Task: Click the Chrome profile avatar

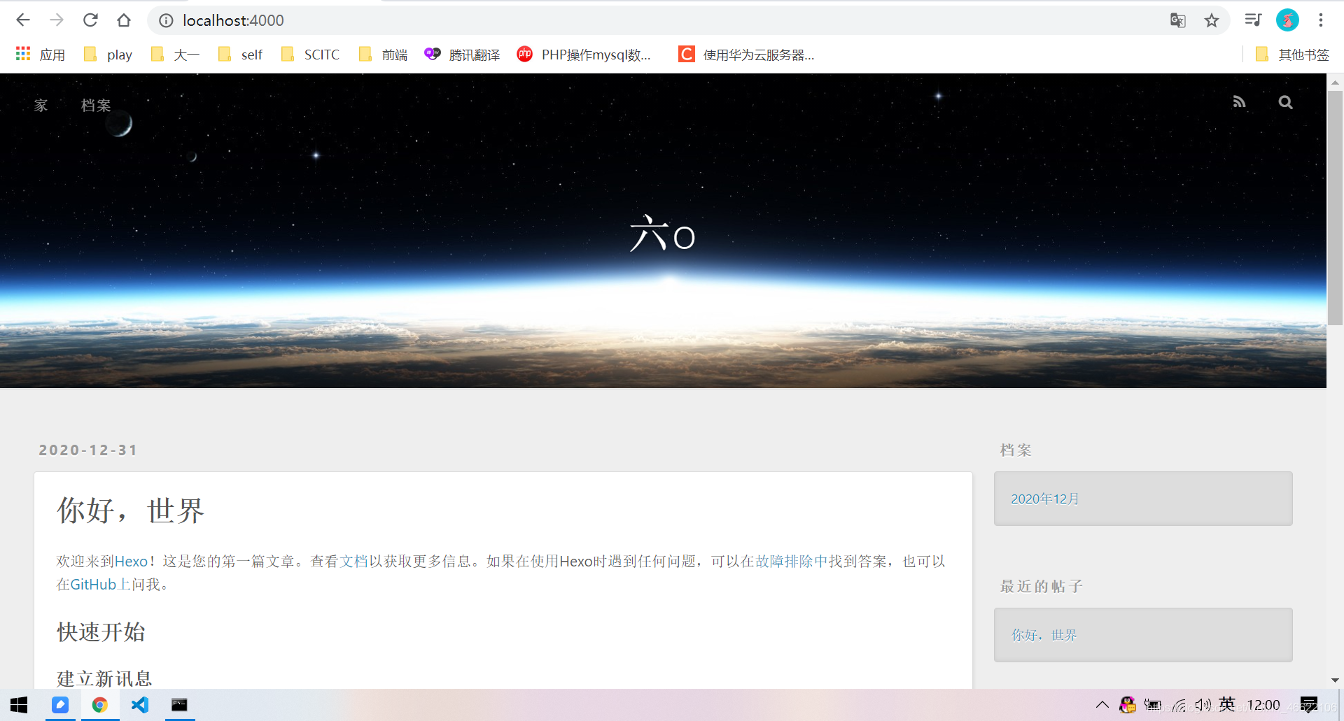Action: (1287, 20)
